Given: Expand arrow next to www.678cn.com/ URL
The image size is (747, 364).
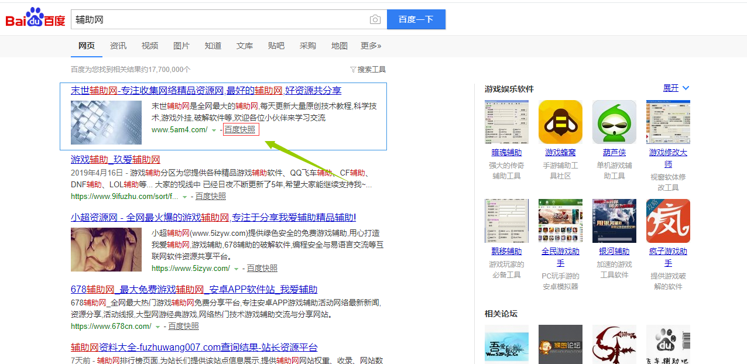Looking at the screenshot, I should coord(157,327).
